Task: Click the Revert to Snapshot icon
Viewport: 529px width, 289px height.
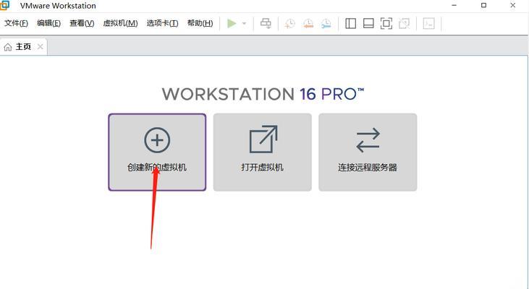Action: point(308,23)
